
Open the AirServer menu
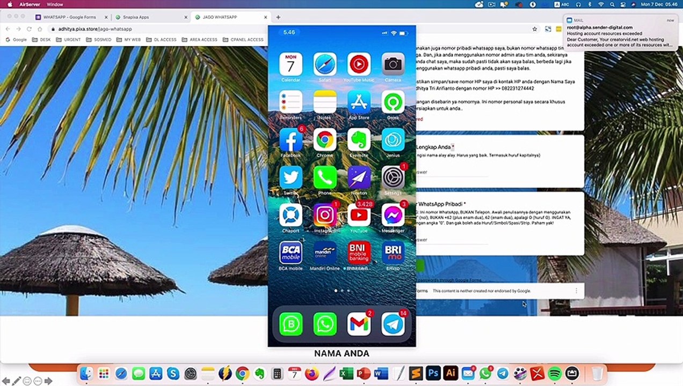30,4
